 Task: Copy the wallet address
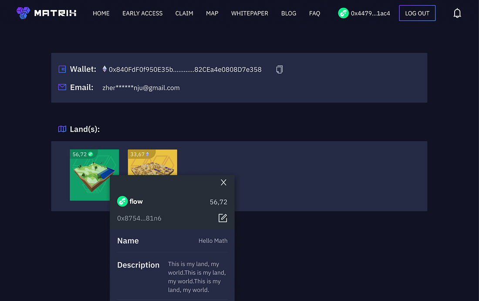tap(280, 69)
